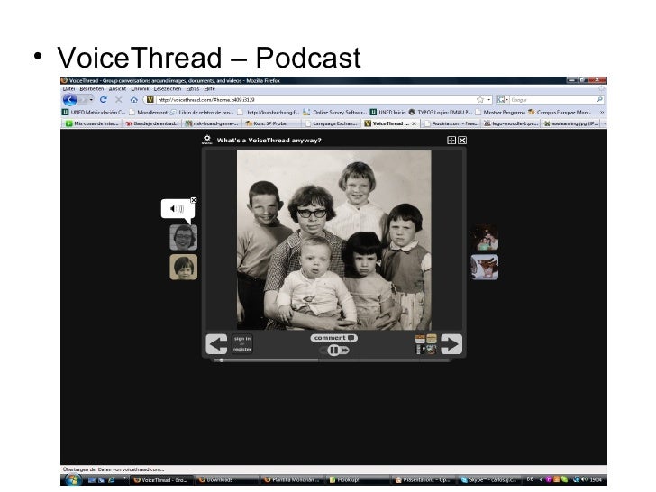Viewport: 656px width, 492px height.
Task: Go back with Firefox back arrow
Action: [69, 100]
